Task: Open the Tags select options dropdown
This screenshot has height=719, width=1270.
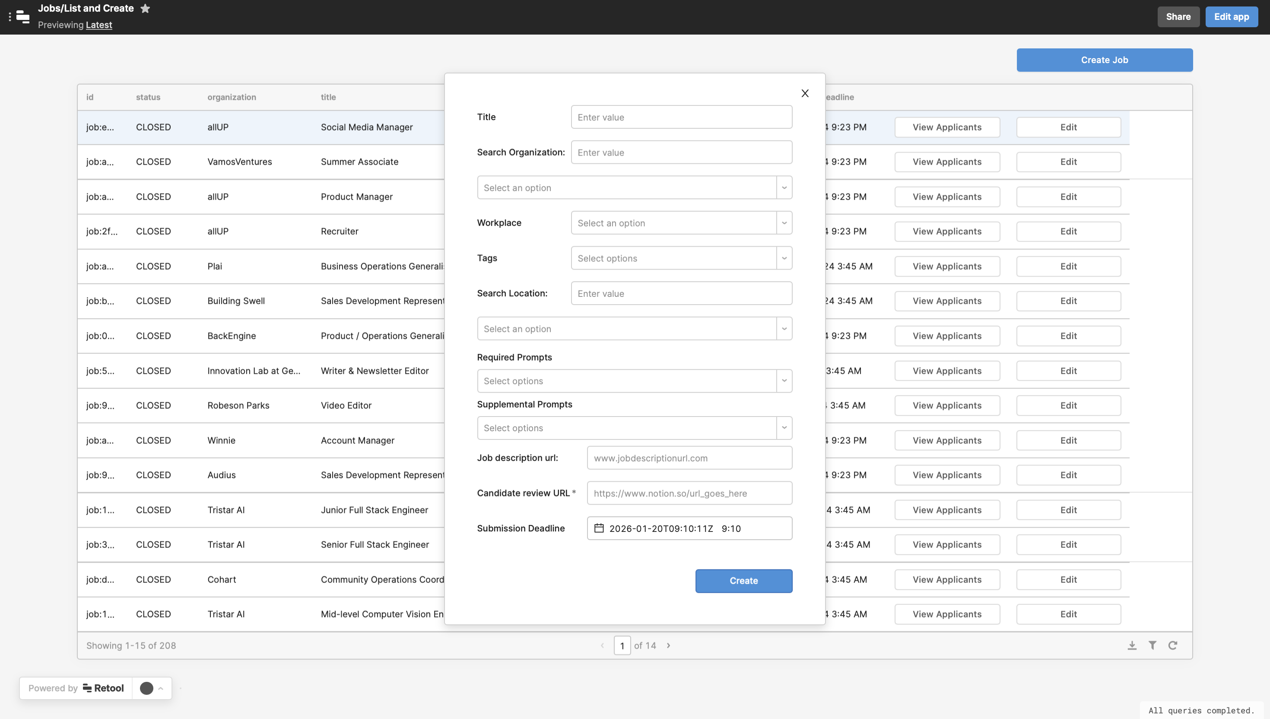Action: click(x=784, y=258)
